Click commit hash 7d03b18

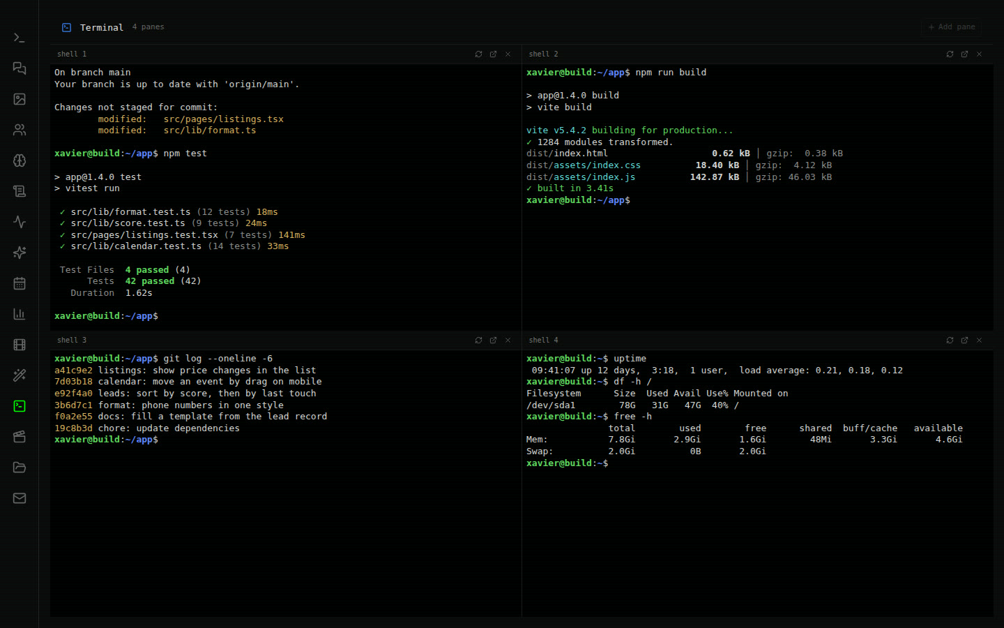click(x=73, y=382)
